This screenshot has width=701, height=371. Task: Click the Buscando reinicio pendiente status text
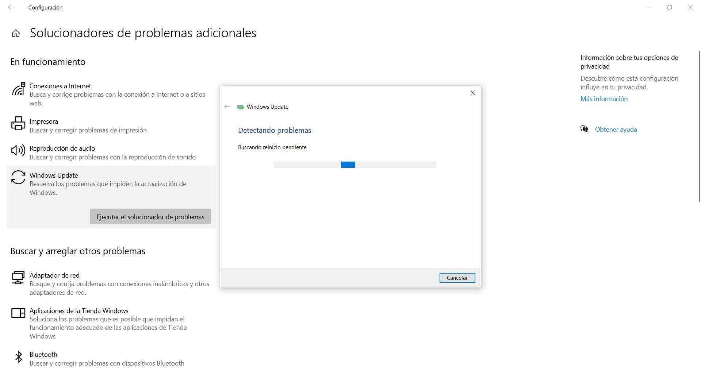[x=272, y=147]
